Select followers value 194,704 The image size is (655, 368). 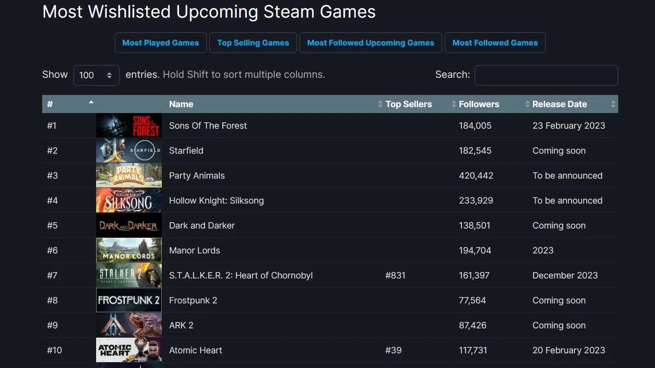[476, 251]
